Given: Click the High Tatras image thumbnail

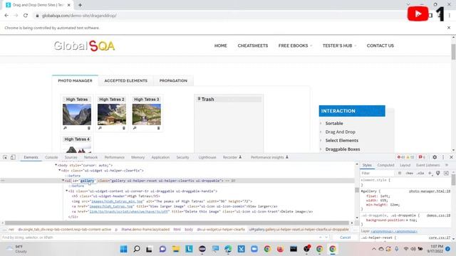Looking at the screenshot, I should point(77,114).
